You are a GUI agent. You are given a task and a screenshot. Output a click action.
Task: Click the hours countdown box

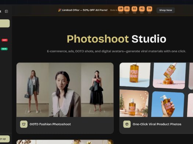(127, 9)
